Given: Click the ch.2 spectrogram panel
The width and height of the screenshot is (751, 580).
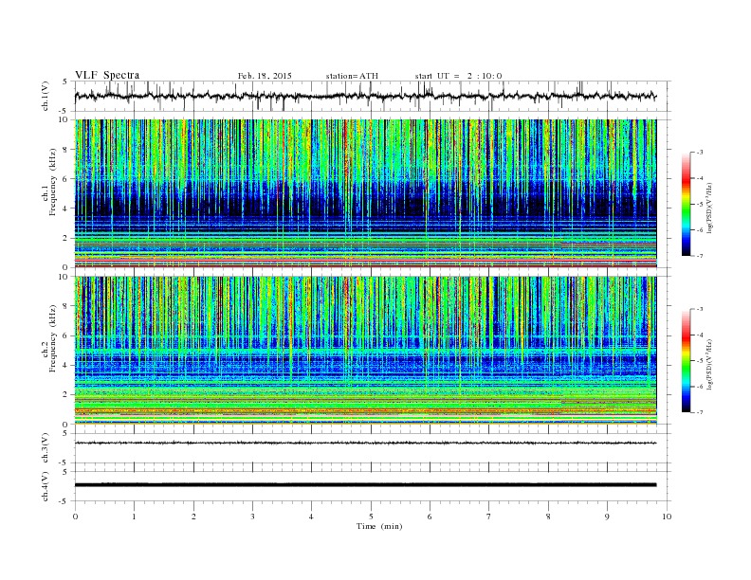Looking at the screenshot, I should tap(365, 350).
